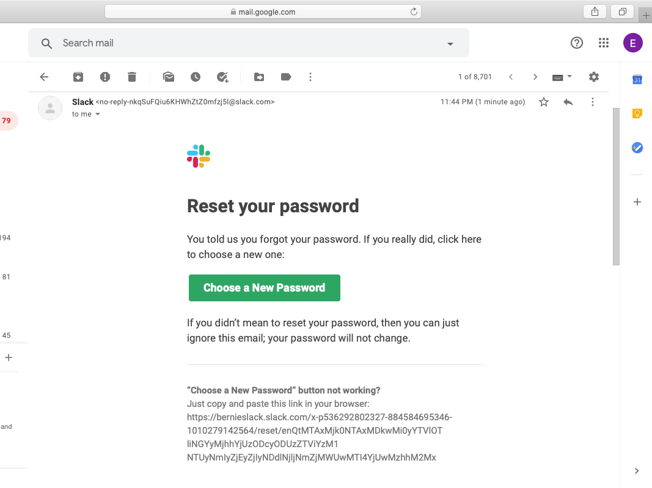Delete email with the trash icon
652x488 pixels.
pyautogui.click(x=132, y=77)
